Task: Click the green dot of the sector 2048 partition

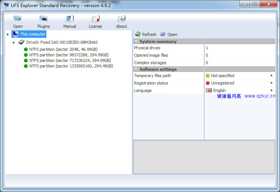Action: [26, 49]
